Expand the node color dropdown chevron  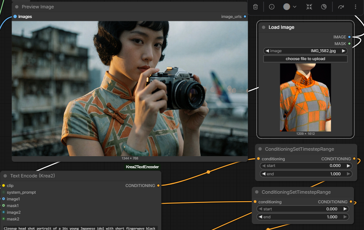(x=295, y=7)
